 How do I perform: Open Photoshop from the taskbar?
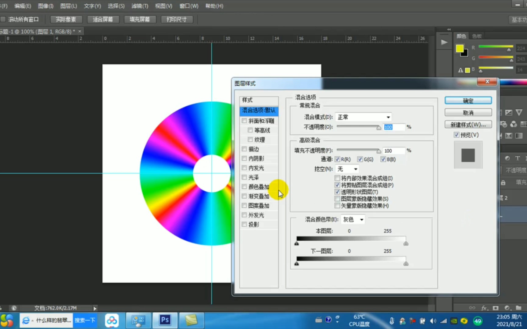[x=165, y=320]
